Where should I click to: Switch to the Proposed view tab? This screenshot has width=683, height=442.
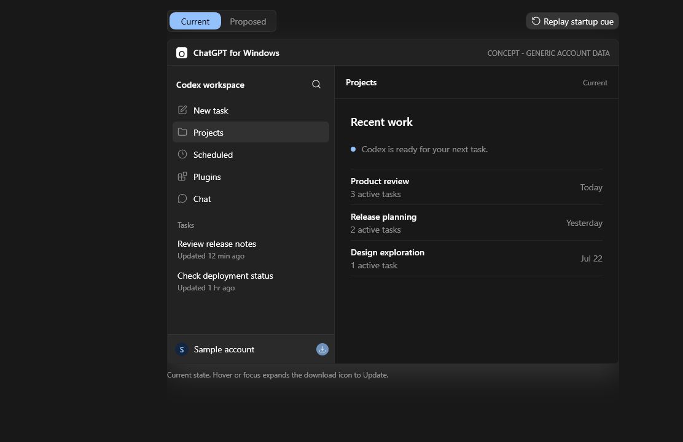point(248,21)
